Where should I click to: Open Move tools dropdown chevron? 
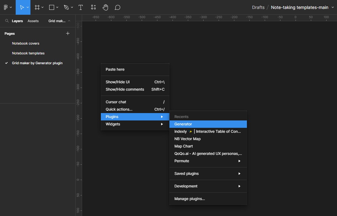click(x=28, y=7)
